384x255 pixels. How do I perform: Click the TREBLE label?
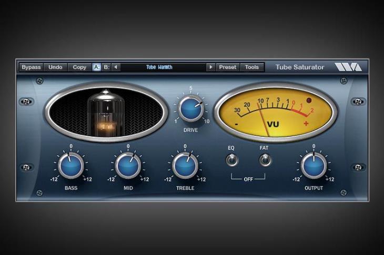point(185,188)
